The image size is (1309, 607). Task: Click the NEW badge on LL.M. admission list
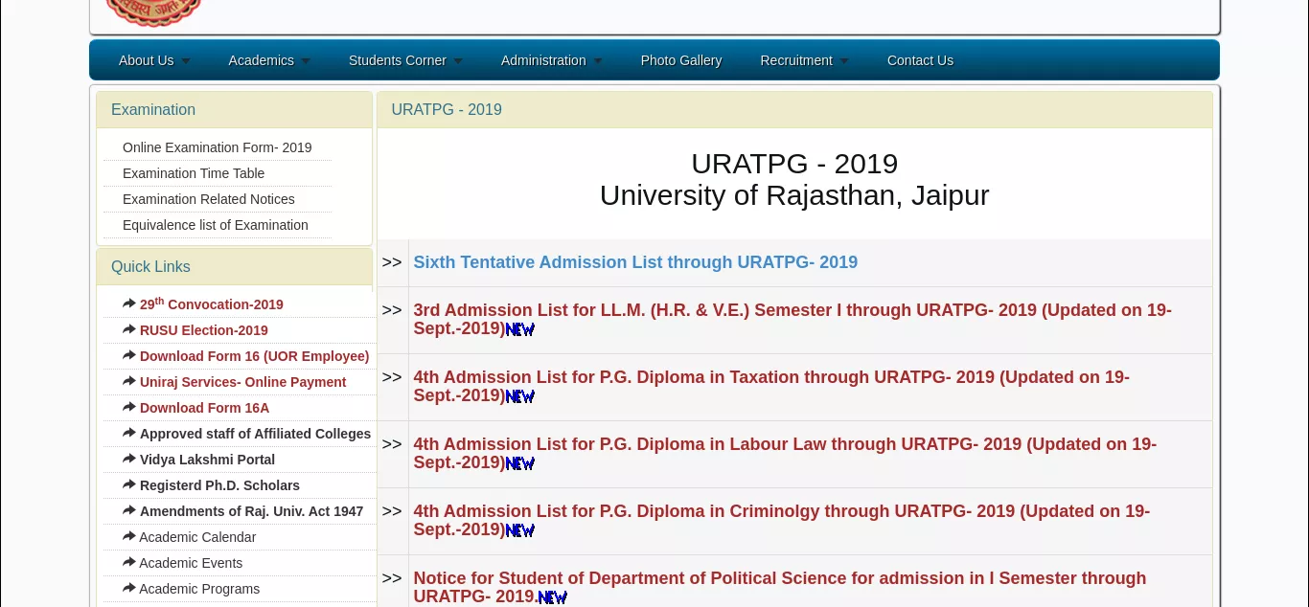click(520, 329)
